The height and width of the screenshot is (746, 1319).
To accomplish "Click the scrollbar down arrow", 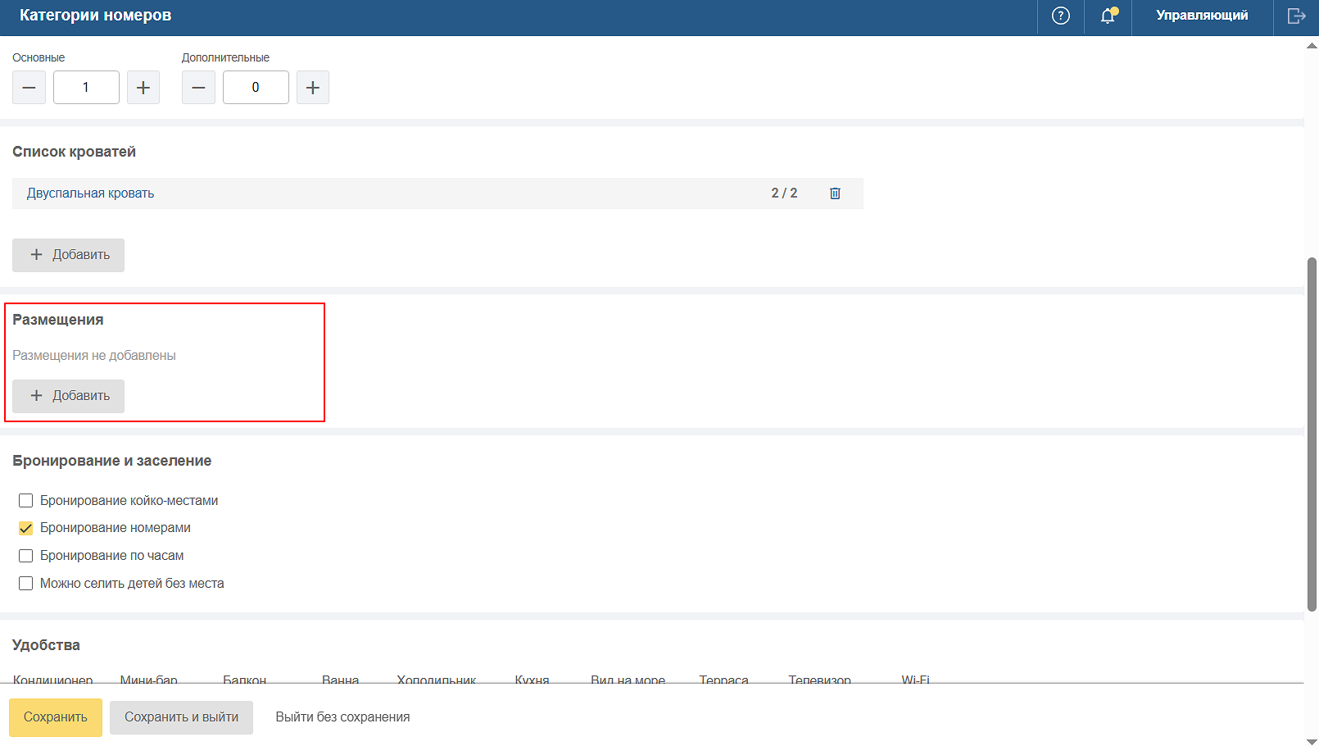I will click(1312, 740).
